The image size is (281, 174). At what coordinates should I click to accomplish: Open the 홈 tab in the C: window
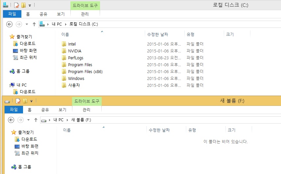28,14
